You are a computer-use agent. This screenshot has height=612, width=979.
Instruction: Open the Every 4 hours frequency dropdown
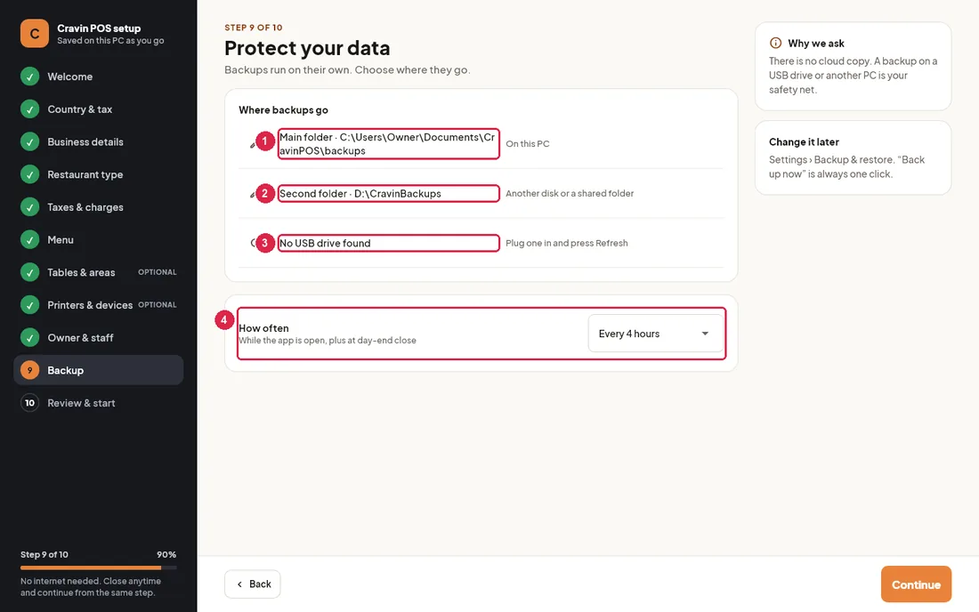click(x=655, y=334)
